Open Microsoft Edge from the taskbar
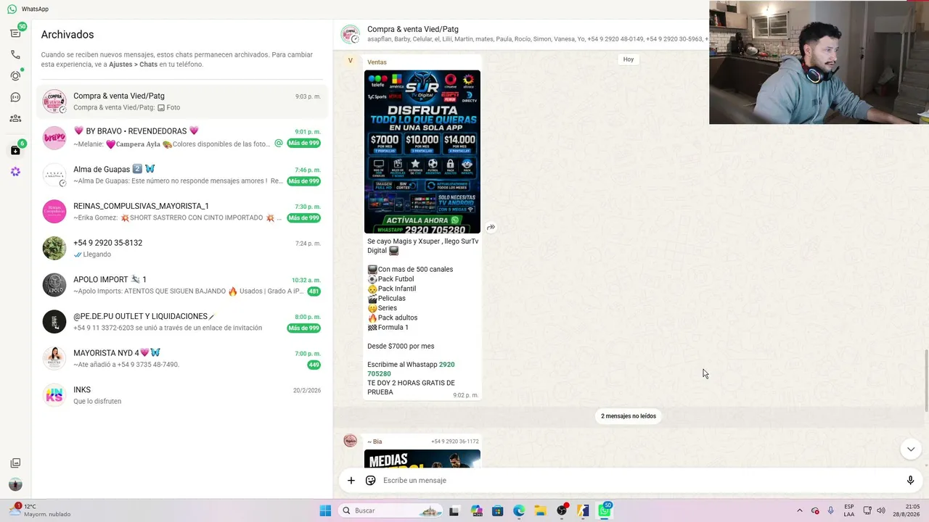 [x=519, y=510]
